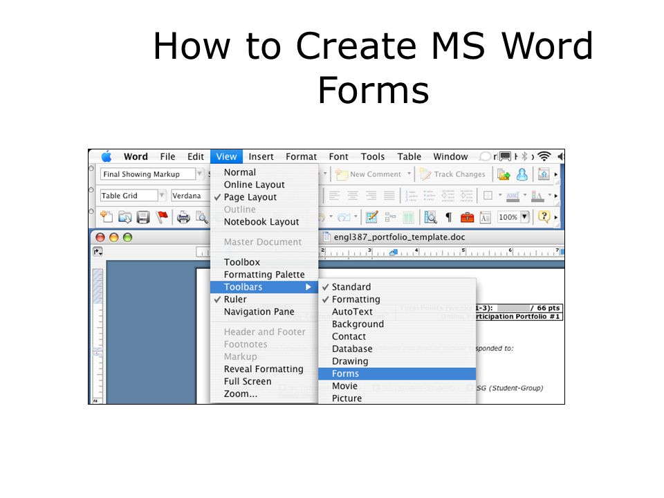Click the Redo arrow icon

pyautogui.click(x=344, y=217)
